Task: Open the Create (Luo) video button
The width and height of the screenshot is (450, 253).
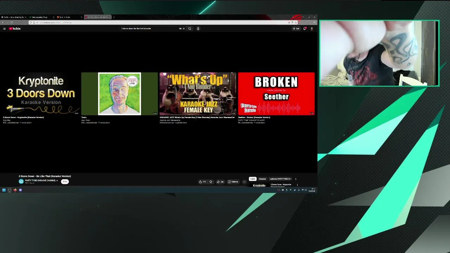Action: click(296, 28)
